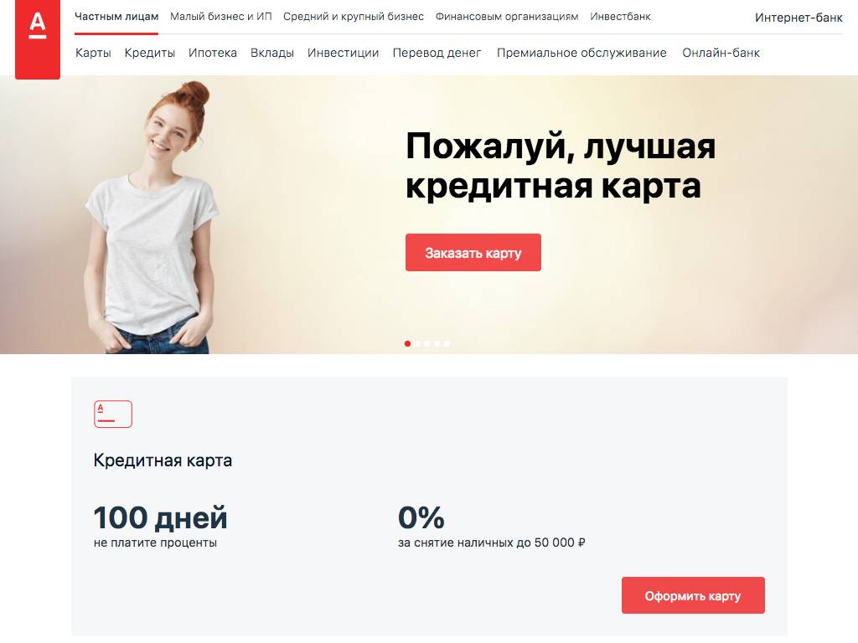Click the Заказать карту button

473,253
